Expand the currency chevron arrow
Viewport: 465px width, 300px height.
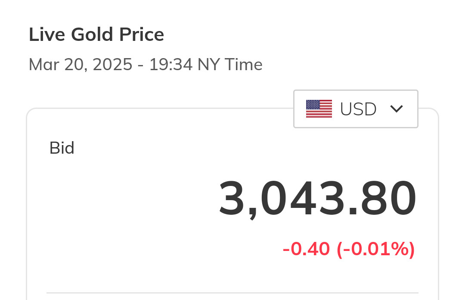coord(396,109)
